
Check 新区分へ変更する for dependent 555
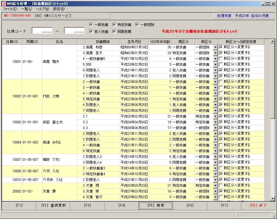(x=221, y=65)
